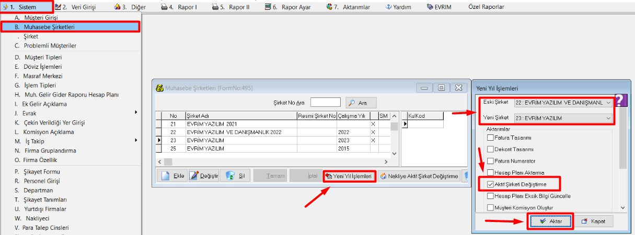The height and width of the screenshot is (235, 635).
Task: Check the Fatura Numarator checkbox
Action: [490, 161]
